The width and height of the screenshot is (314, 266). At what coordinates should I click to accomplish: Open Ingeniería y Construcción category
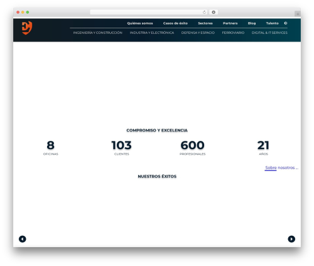point(98,33)
